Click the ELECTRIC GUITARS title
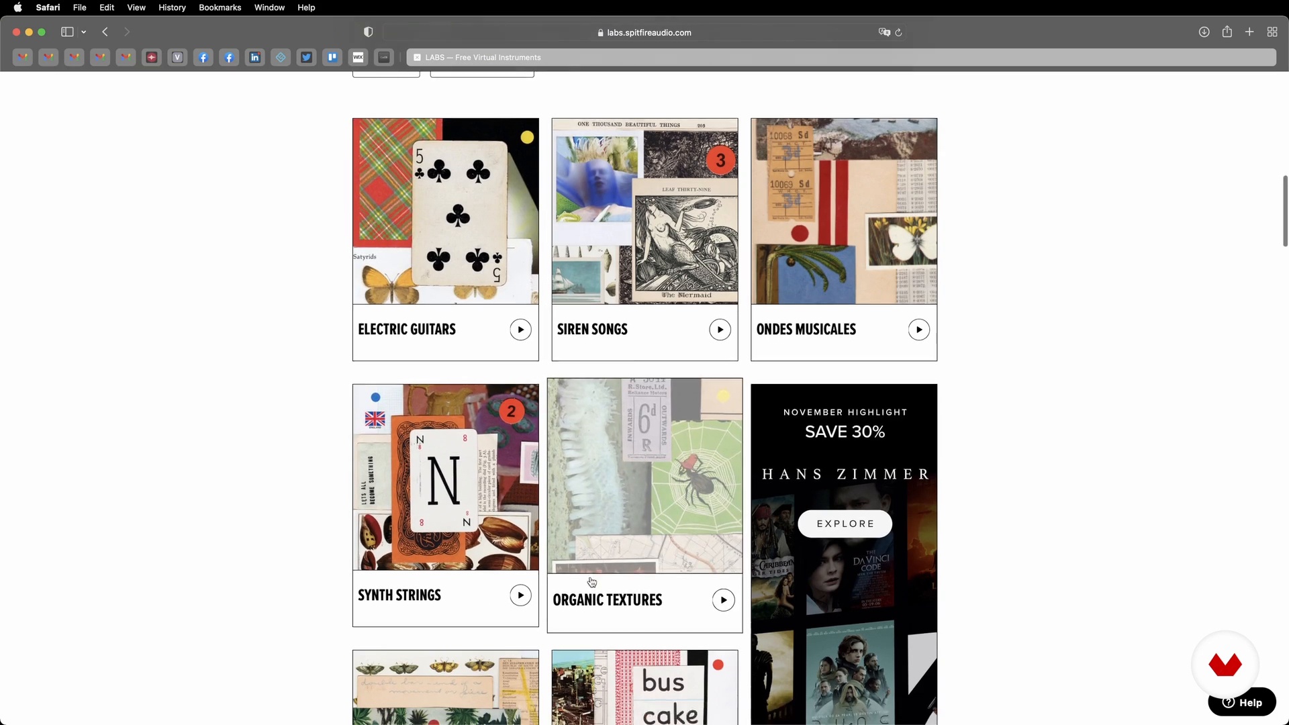 pyautogui.click(x=407, y=330)
